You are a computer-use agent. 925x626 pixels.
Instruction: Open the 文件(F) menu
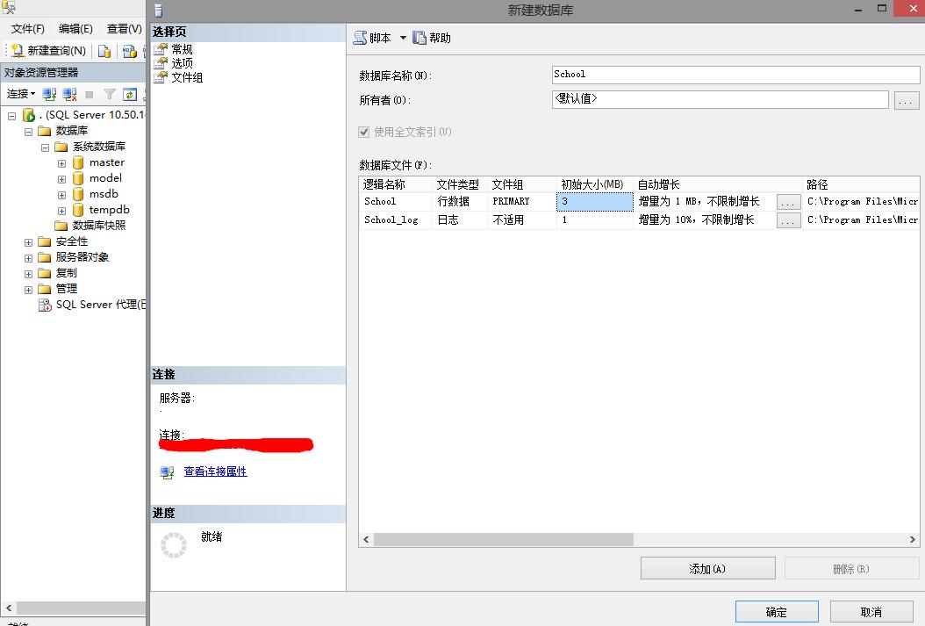click(27, 28)
